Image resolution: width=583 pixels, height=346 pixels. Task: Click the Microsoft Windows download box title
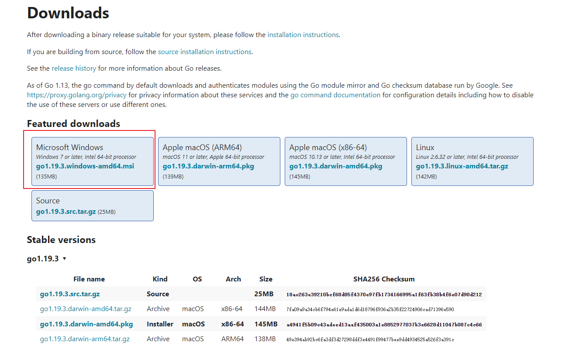point(69,147)
